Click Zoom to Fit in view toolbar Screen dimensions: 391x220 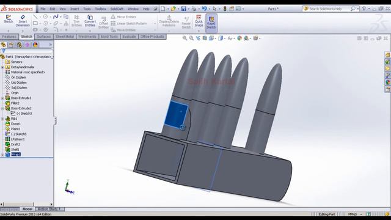pyautogui.click(x=185, y=38)
